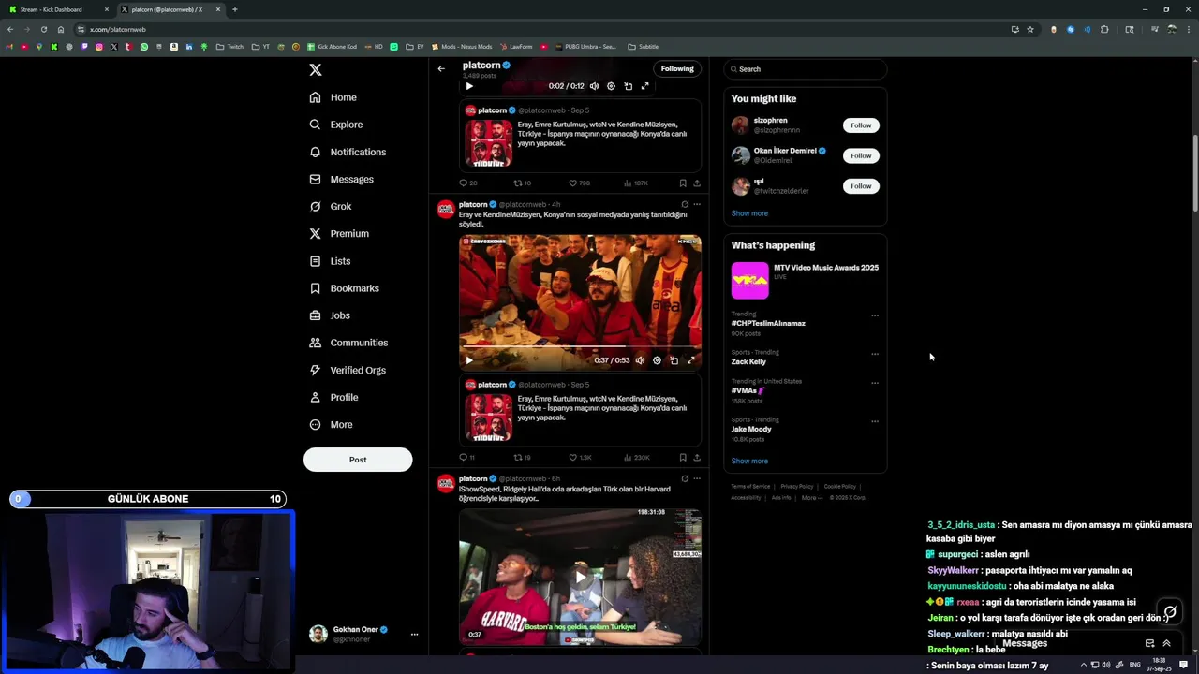The width and height of the screenshot is (1199, 674).
Task: Open settings gear on 0:12 video
Action: (611, 86)
